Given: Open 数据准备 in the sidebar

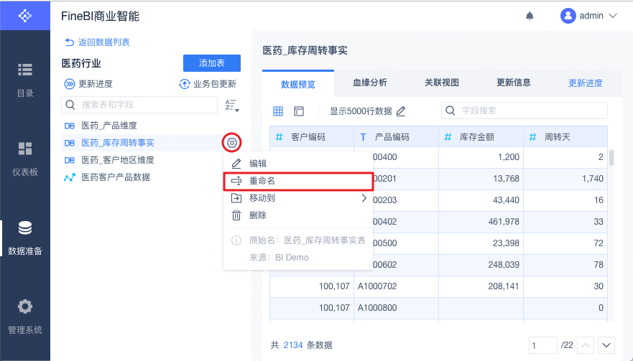Looking at the screenshot, I should pyautogui.click(x=25, y=238).
